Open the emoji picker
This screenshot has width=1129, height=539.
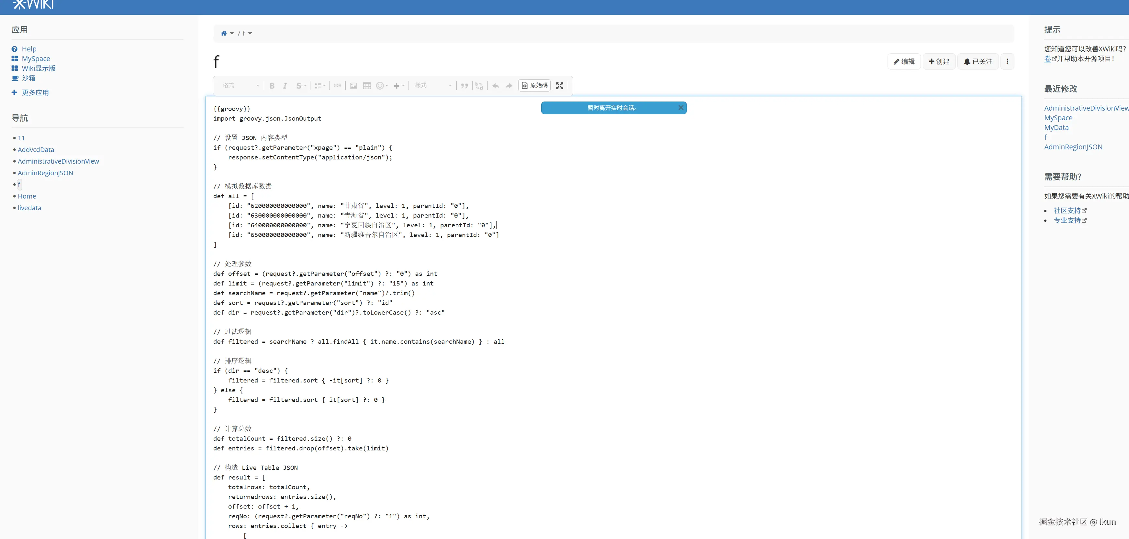pyautogui.click(x=382, y=86)
